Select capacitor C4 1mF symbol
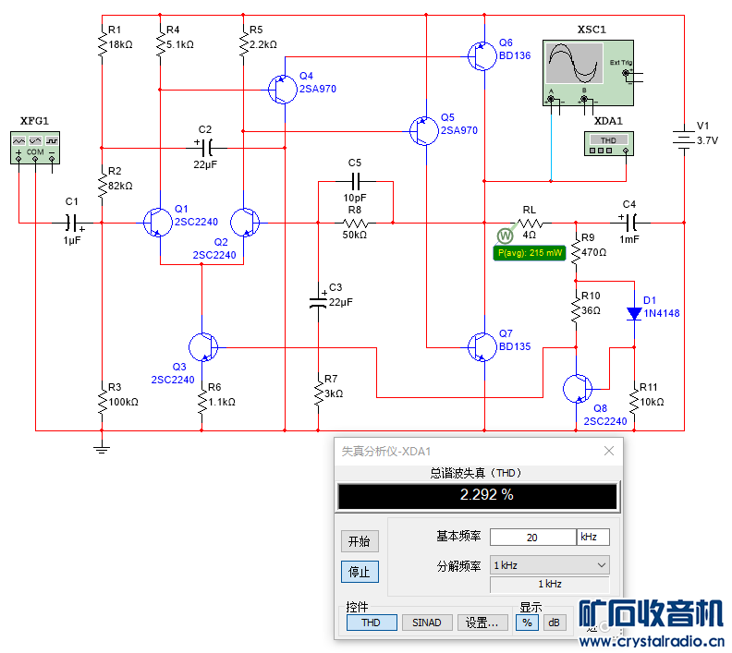Image resolution: width=732 pixels, height=653 pixels. [x=629, y=223]
